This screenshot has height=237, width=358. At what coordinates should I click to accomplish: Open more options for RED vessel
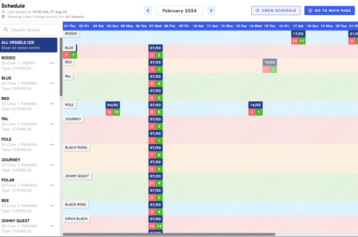click(x=51, y=104)
